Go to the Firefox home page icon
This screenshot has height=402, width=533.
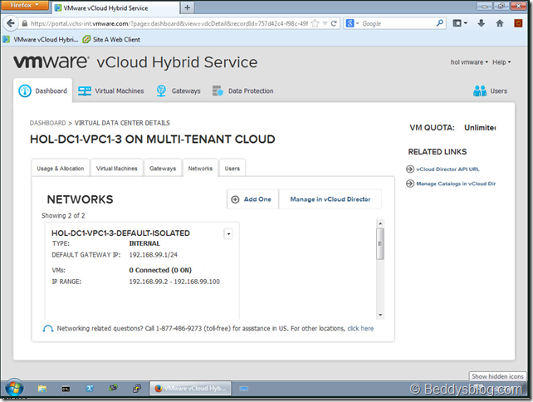[499, 23]
